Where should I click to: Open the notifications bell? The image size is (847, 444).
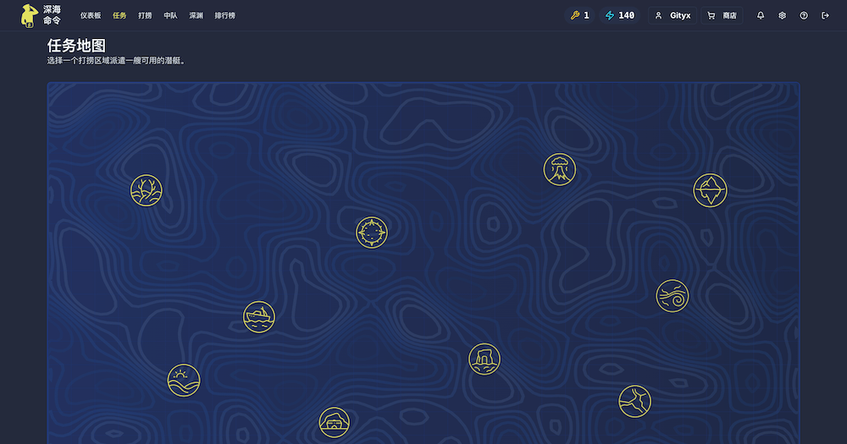pos(761,15)
